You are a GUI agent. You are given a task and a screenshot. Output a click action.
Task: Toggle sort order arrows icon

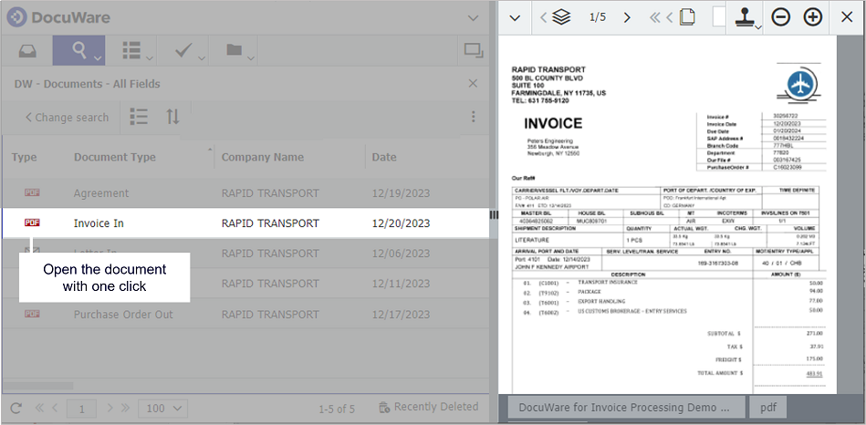tap(172, 117)
